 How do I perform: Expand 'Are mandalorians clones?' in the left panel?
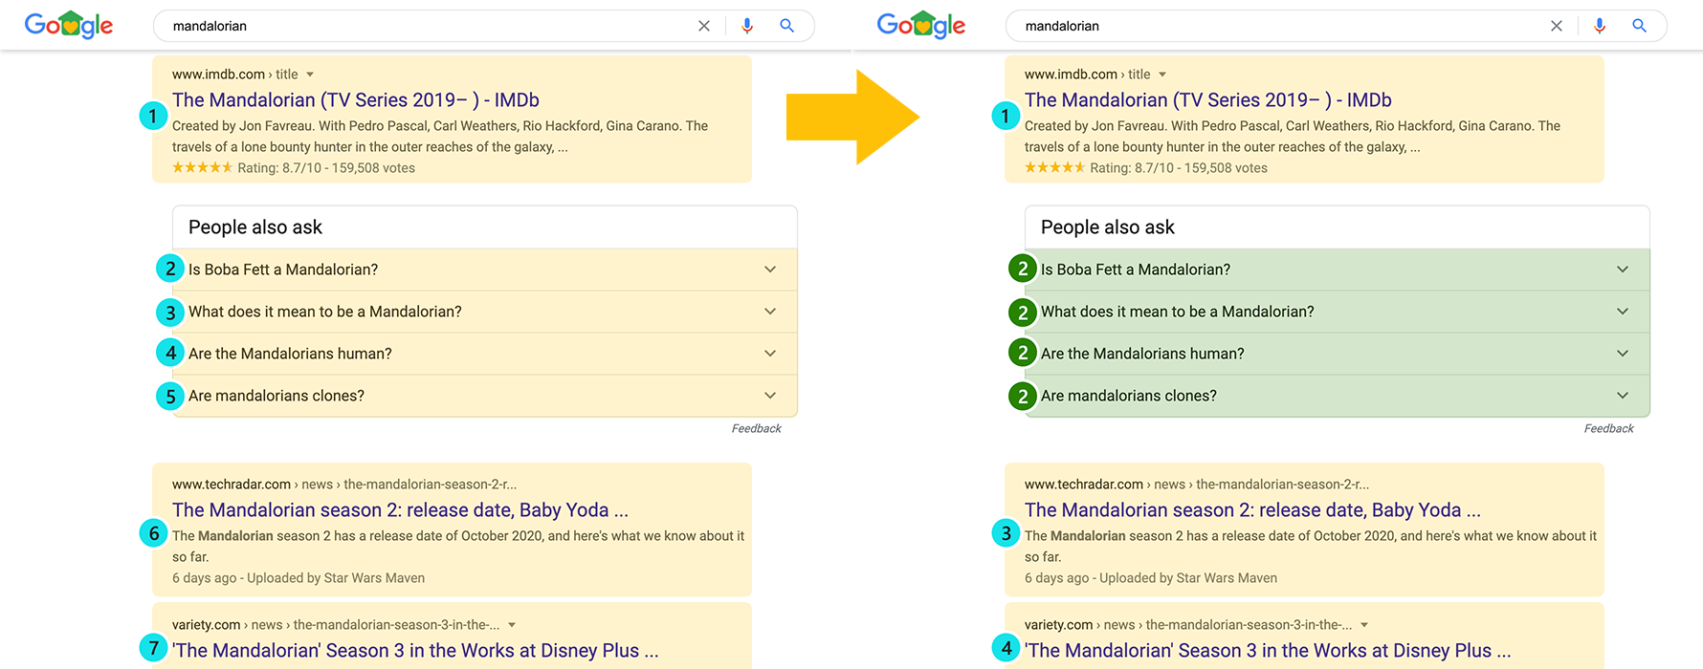pos(484,396)
